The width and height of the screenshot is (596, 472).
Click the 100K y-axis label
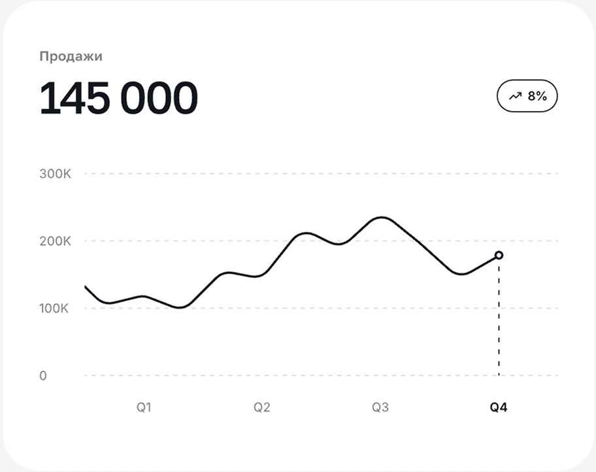[54, 309]
